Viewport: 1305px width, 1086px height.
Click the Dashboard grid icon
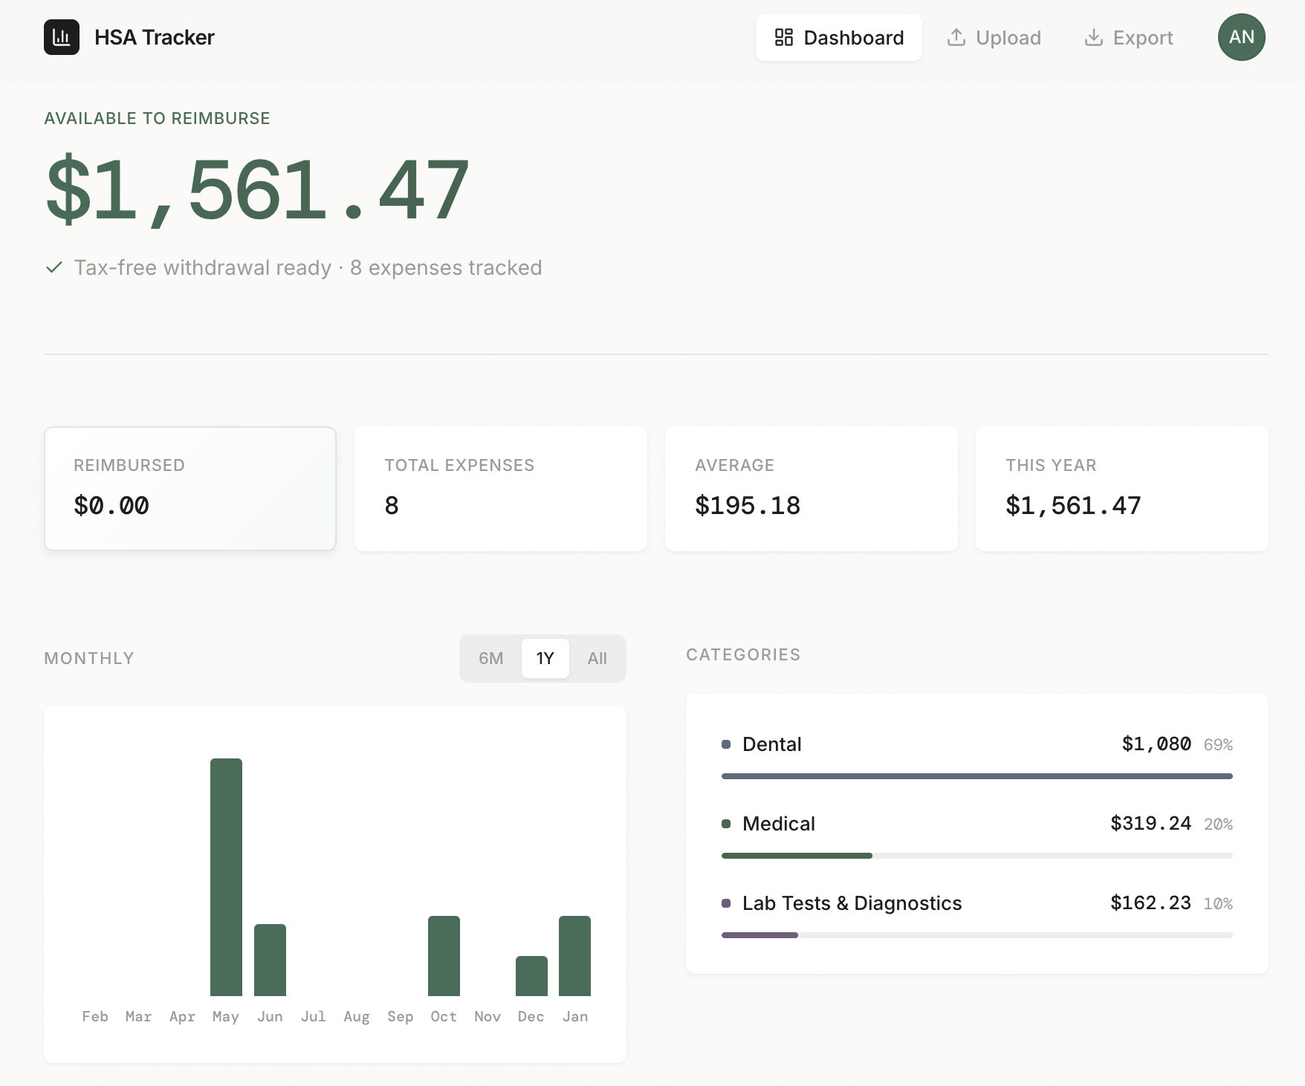coord(783,37)
